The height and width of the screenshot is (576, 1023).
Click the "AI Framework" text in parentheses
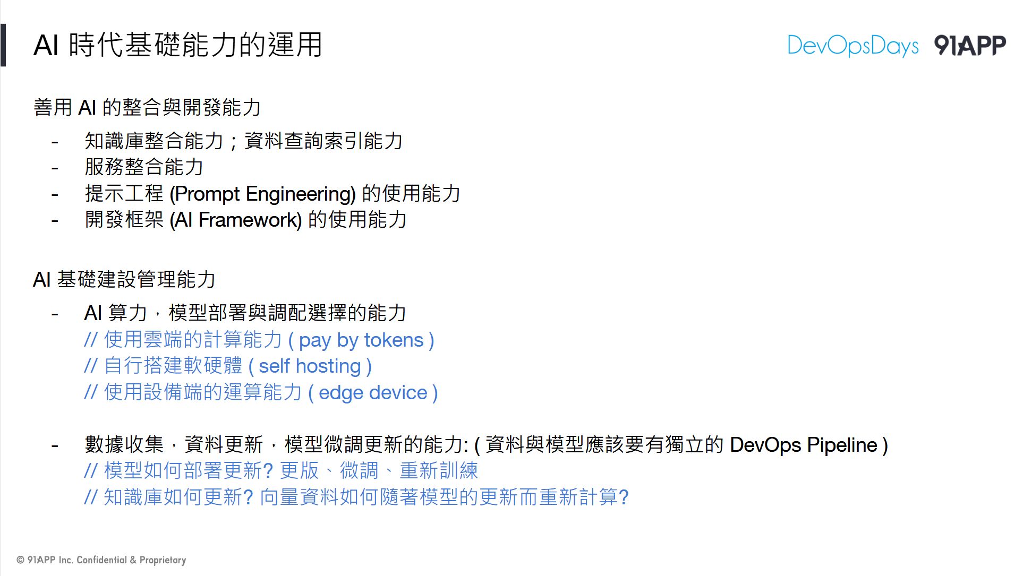tap(236, 220)
